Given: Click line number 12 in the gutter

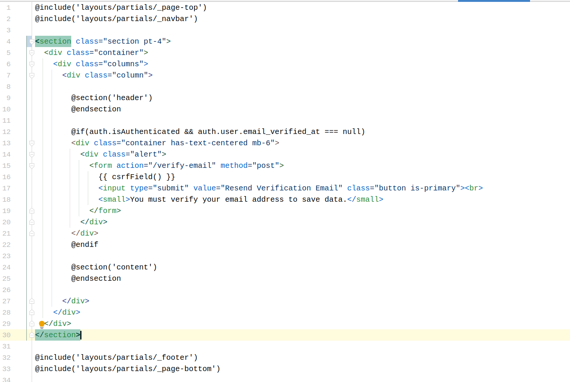Looking at the screenshot, I should pyautogui.click(x=7, y=132).
